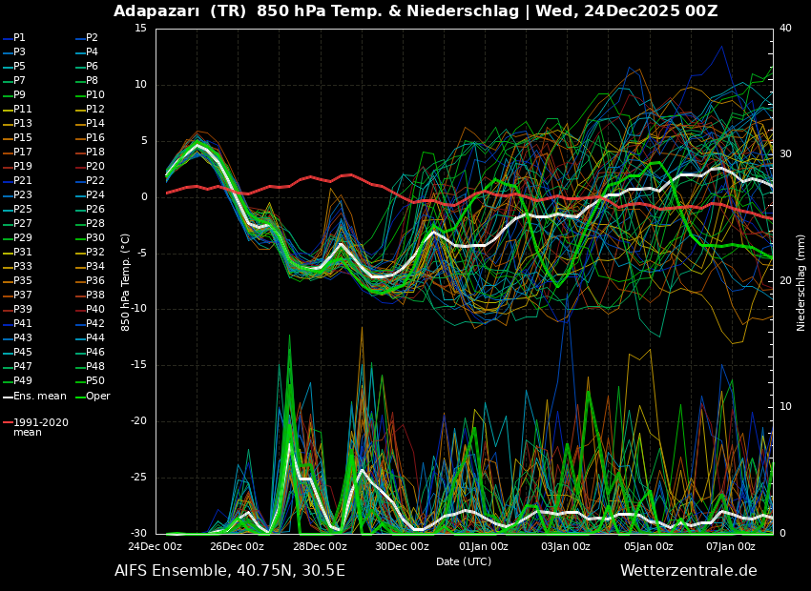Click legend entry P8
Screen dimensions: 811x591
(87, 81)
